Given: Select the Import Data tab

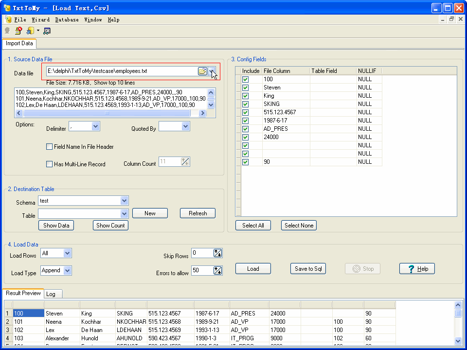Looking at the screenshot, I should (19, 43).
